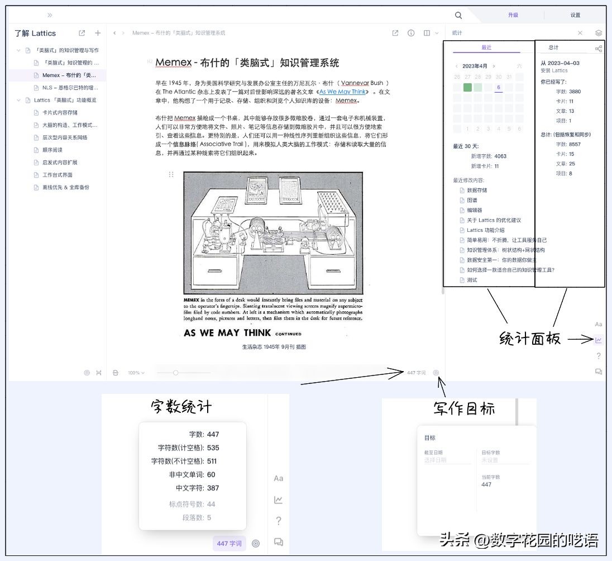Open writing goal icon in editor status bar
The width and height of the screenshot is (612, 561).
436,373
